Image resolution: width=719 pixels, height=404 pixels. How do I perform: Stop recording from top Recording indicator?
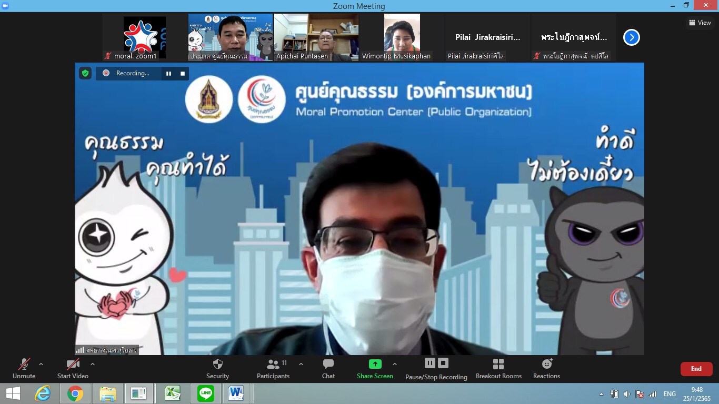click(183, 74)
